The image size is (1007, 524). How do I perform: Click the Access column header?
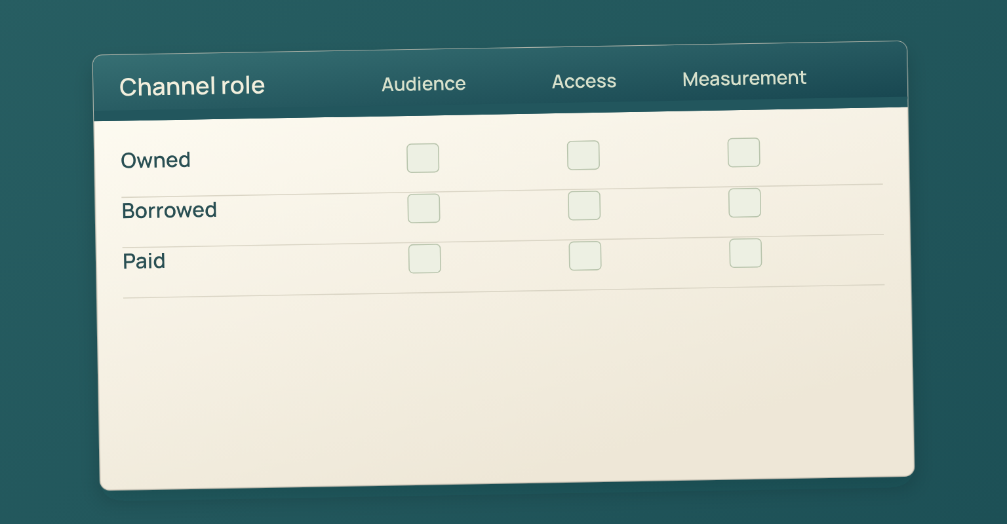584,81
